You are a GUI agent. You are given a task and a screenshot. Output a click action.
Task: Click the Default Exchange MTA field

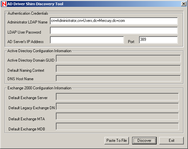click(117, 116)
